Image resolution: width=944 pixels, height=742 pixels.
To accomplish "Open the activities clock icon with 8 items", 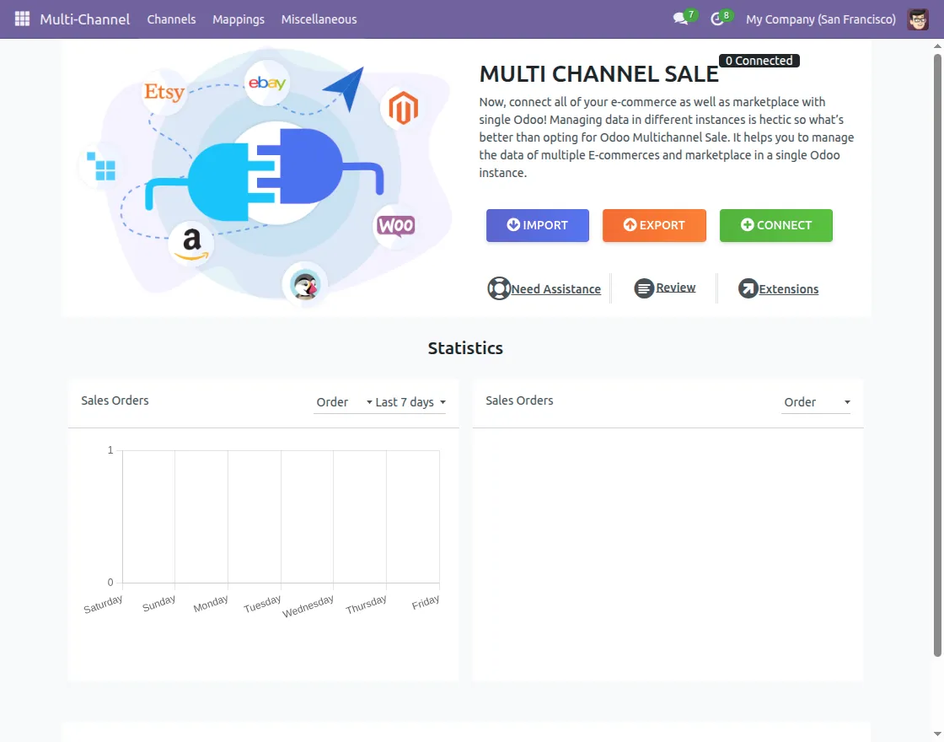I will click(x=717, y=19).
